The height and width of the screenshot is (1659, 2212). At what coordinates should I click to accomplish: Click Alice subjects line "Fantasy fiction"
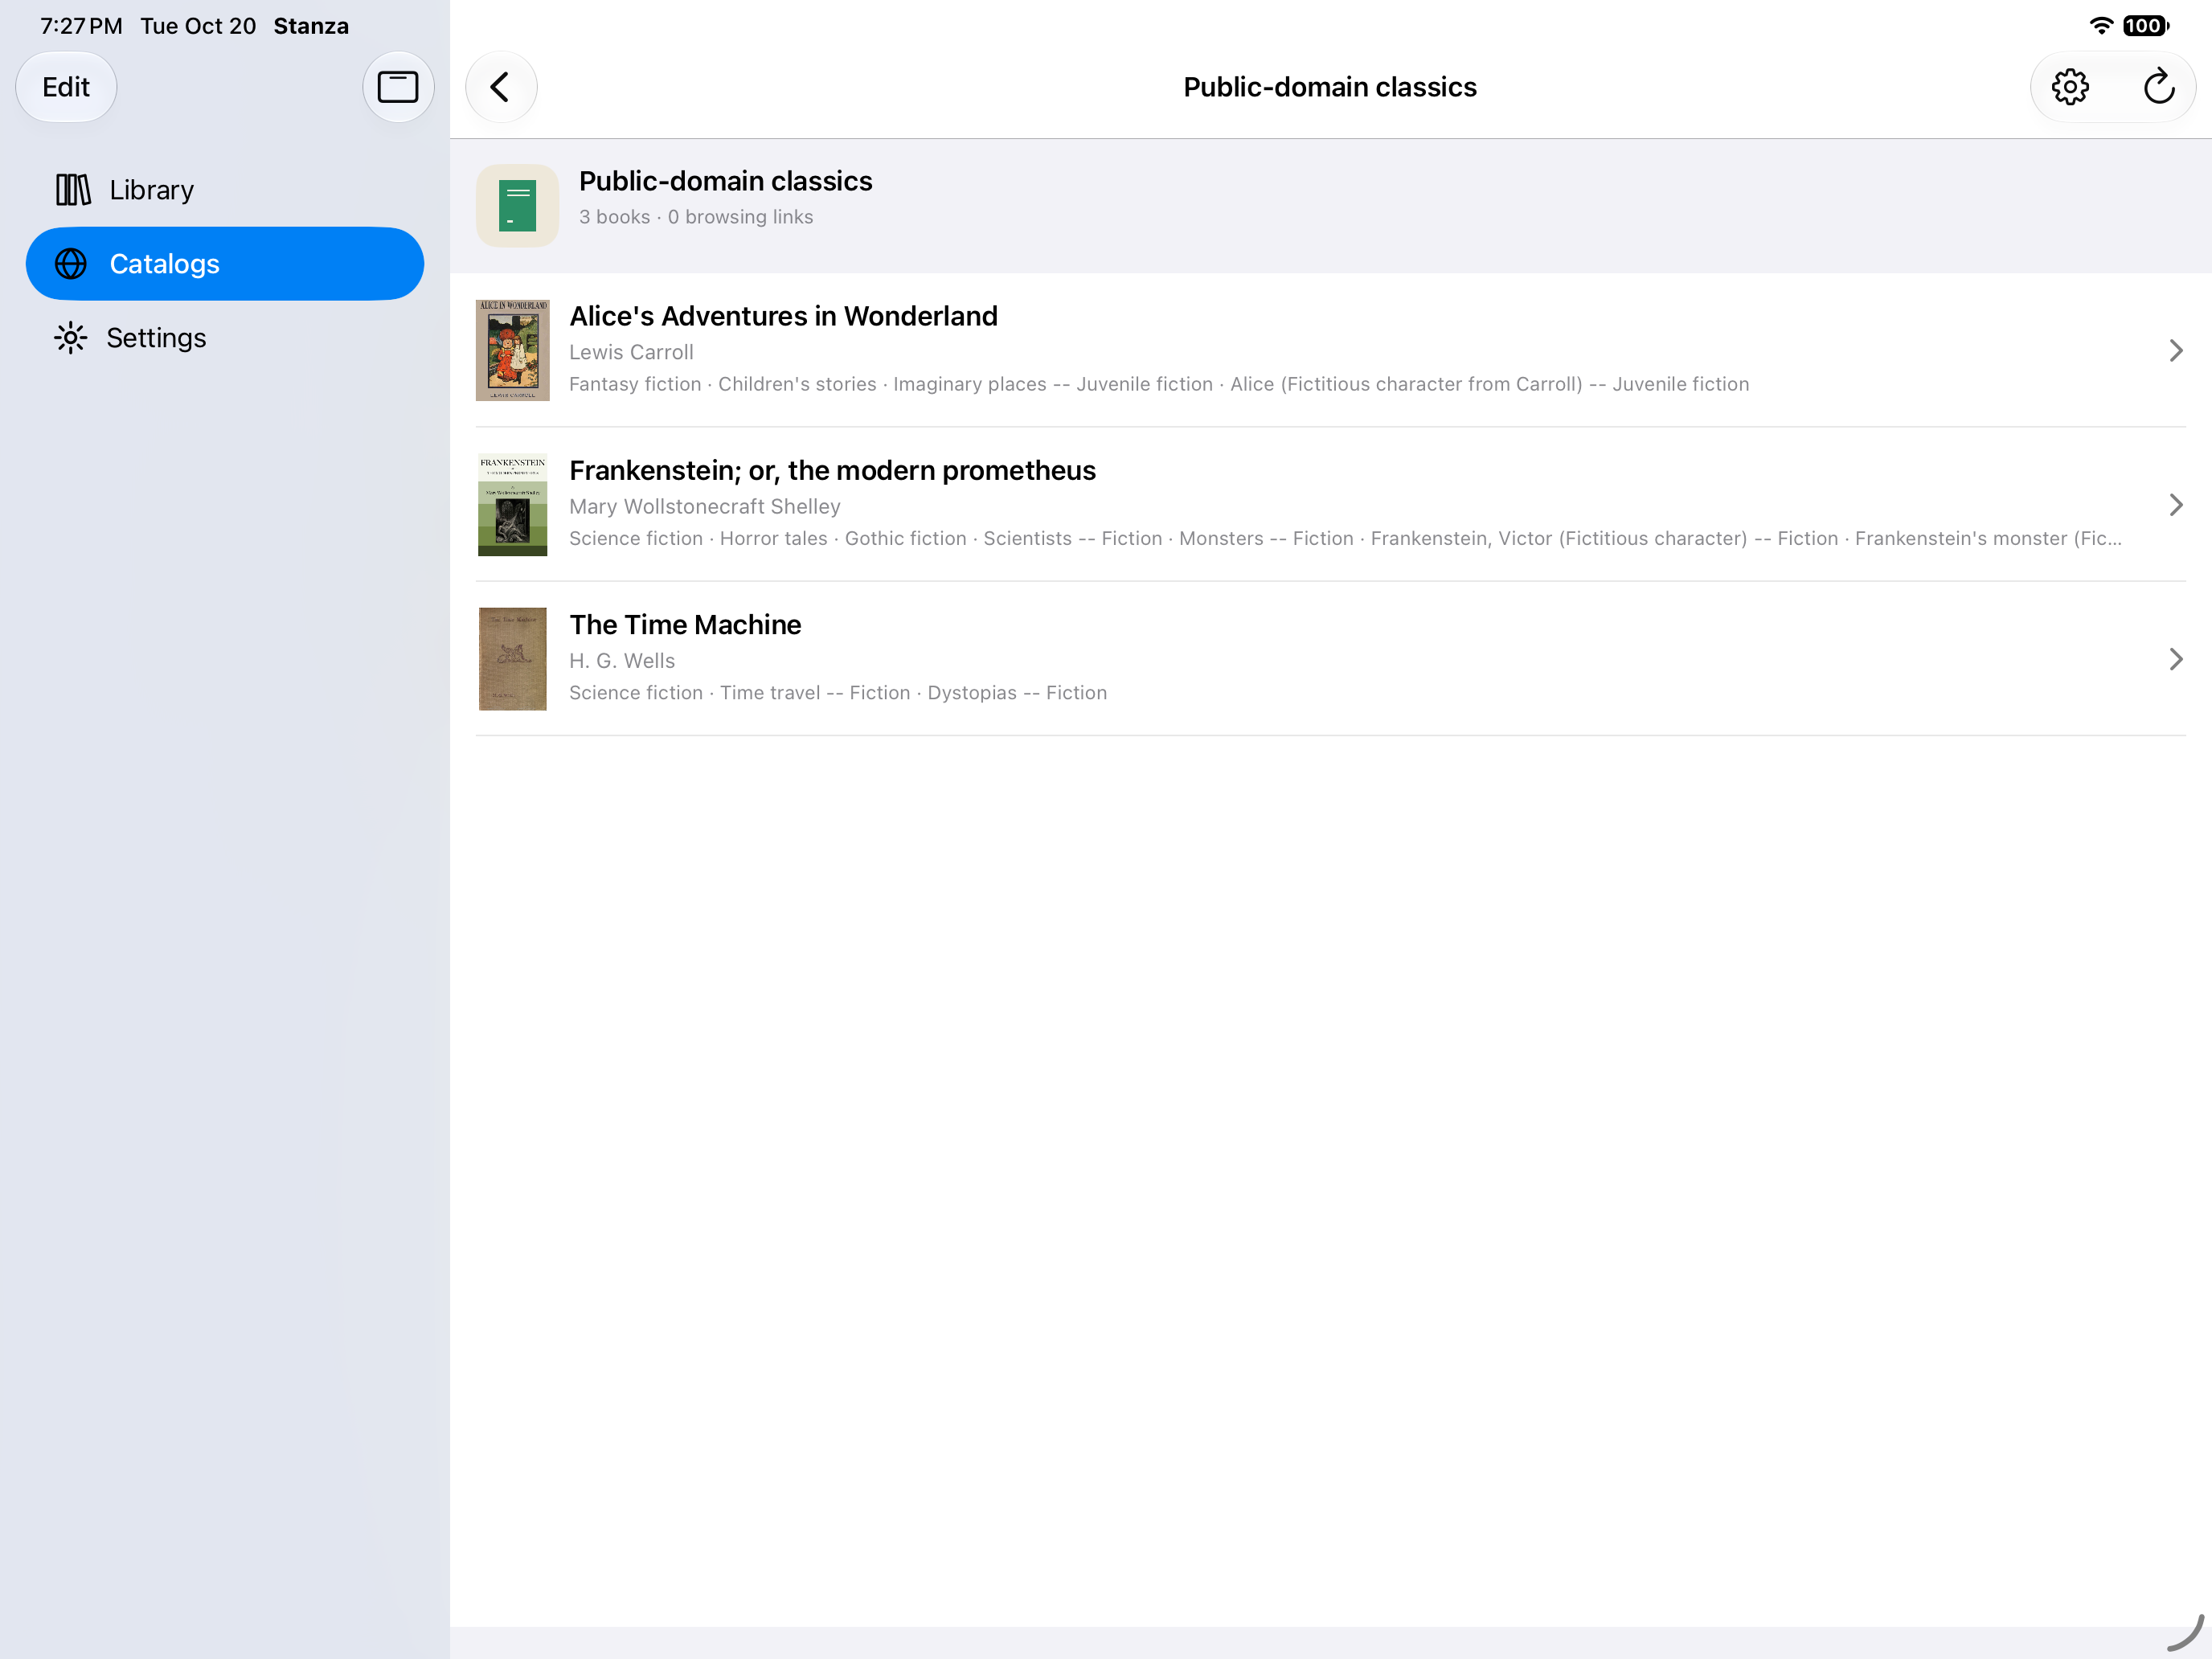(x=635, y=384)
